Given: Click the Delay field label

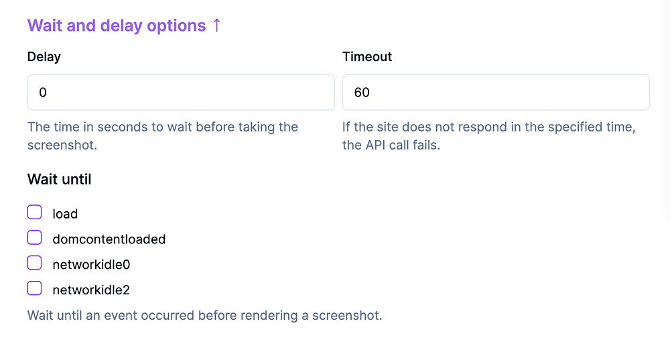Looking at the screenshot, I should pyautogui.click(x=44, y=57).
